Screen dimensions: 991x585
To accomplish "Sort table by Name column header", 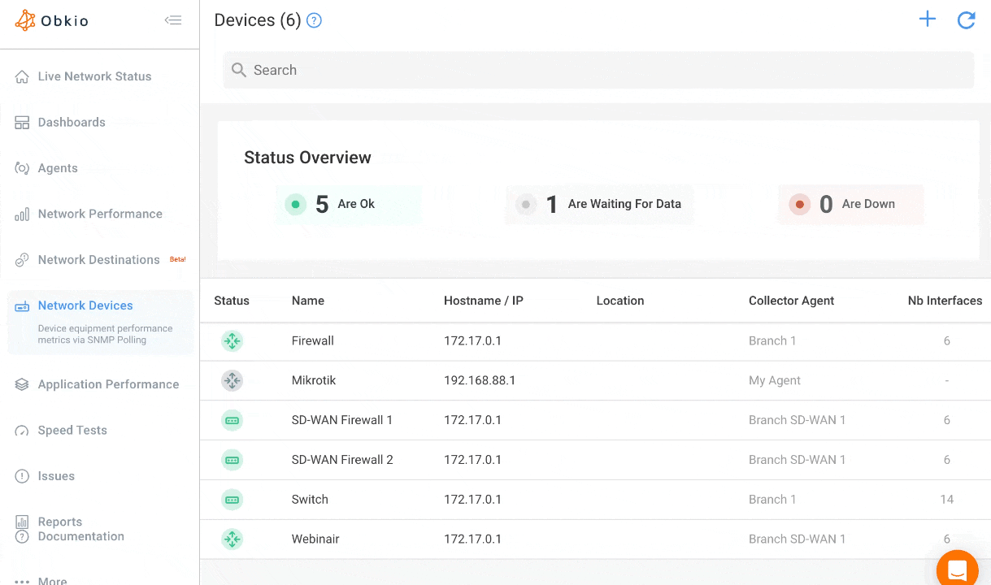I will 307,301.
